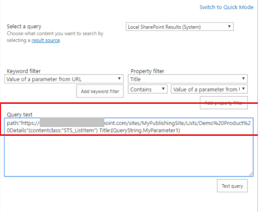Image resolution: width=259 pixels, height=213 pixels.
Task: Open the Local SharePoint Results query dropdown
Action: point(180,27)
